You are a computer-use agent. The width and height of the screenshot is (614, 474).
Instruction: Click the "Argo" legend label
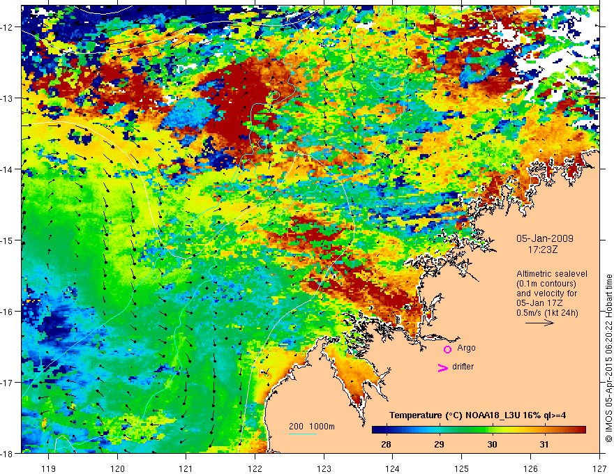coord(466,348)
